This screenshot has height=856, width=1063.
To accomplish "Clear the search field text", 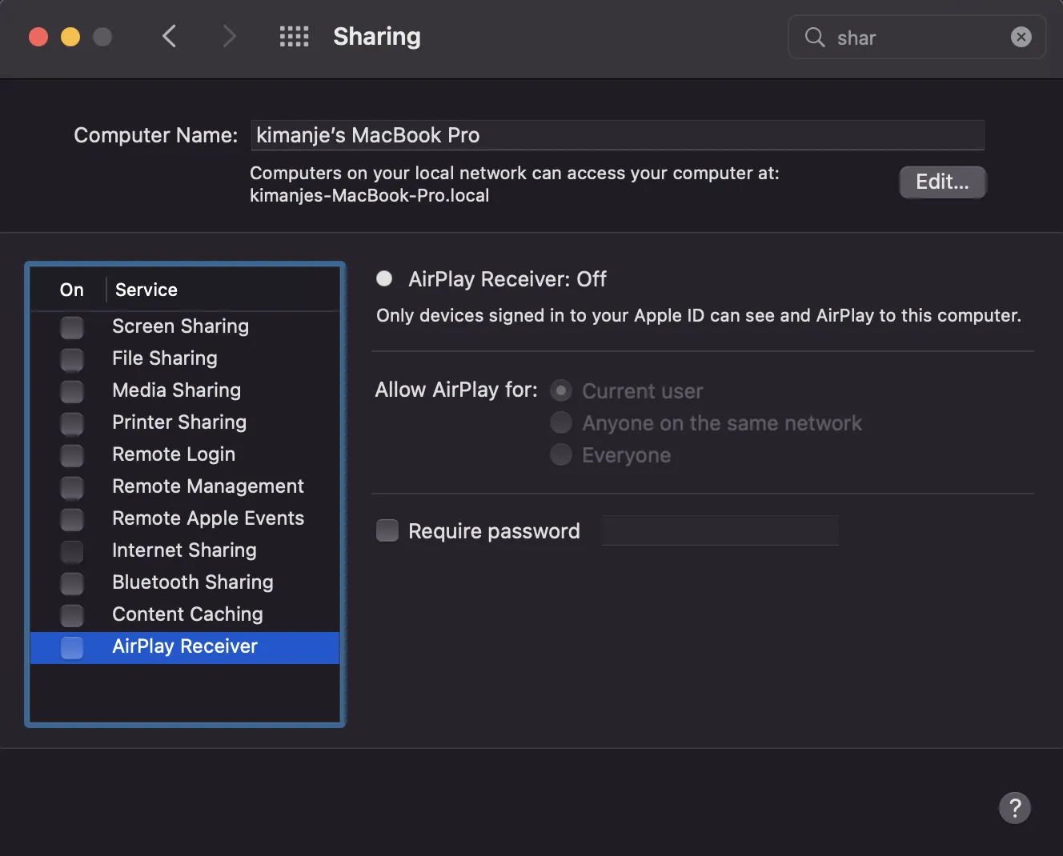I will click(x=1021, y=37).
